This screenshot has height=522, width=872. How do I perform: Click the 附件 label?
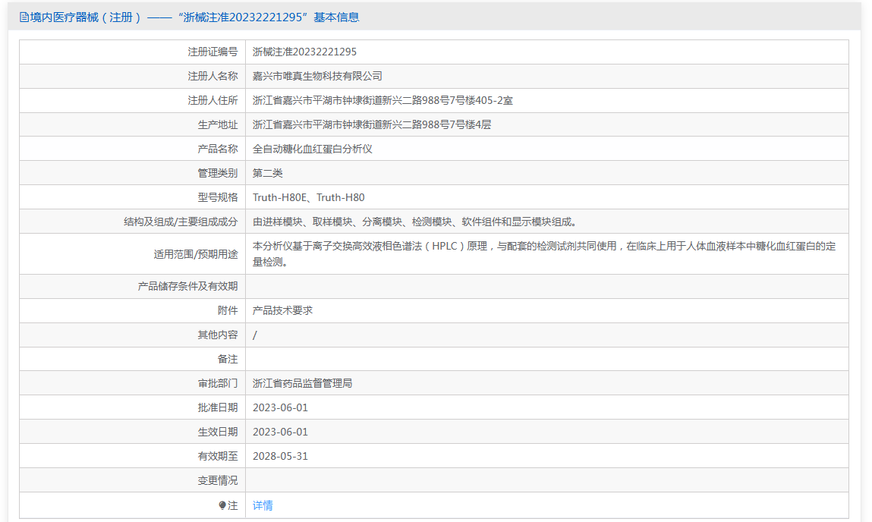(x=228, y=311)
